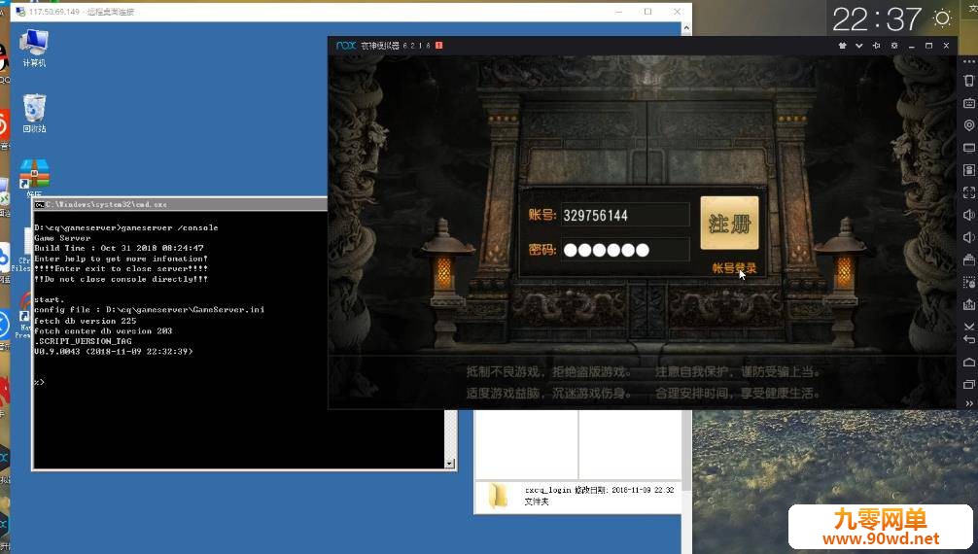This screenshot has width=978, height=554.
Task: Click the sun weather icon beside clock
Action: click(942, 18)
